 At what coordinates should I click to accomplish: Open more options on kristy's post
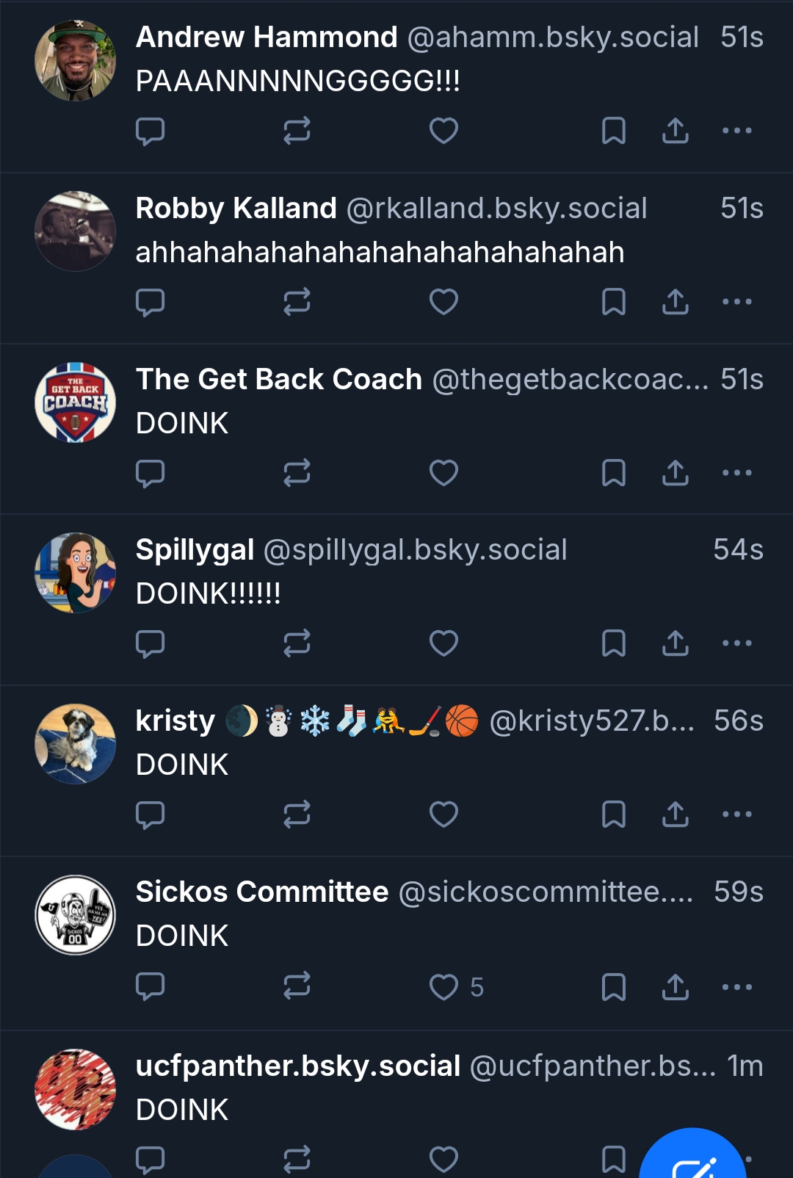tap(736, 814)
